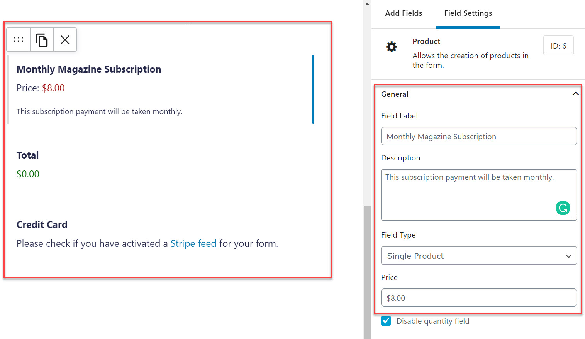The width and height of the screenshot is (585, 339).
Task: Select the Credit Card field heading
Action: 42,225
